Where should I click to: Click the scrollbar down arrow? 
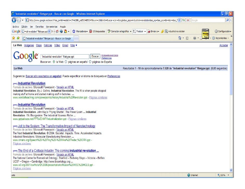(231, 170)
